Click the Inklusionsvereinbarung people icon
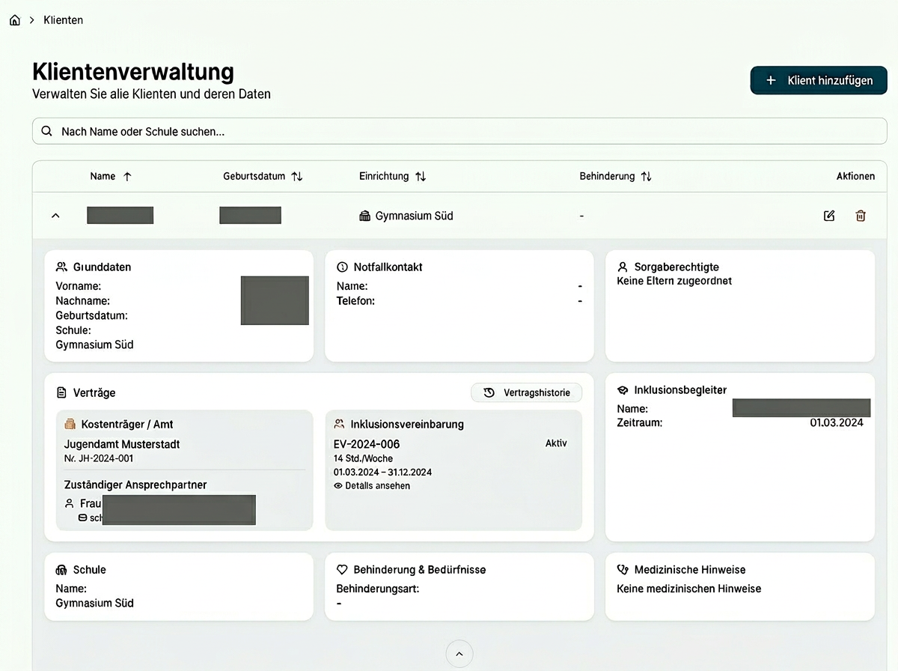The image size is (898, 671). tap(340, 424)
